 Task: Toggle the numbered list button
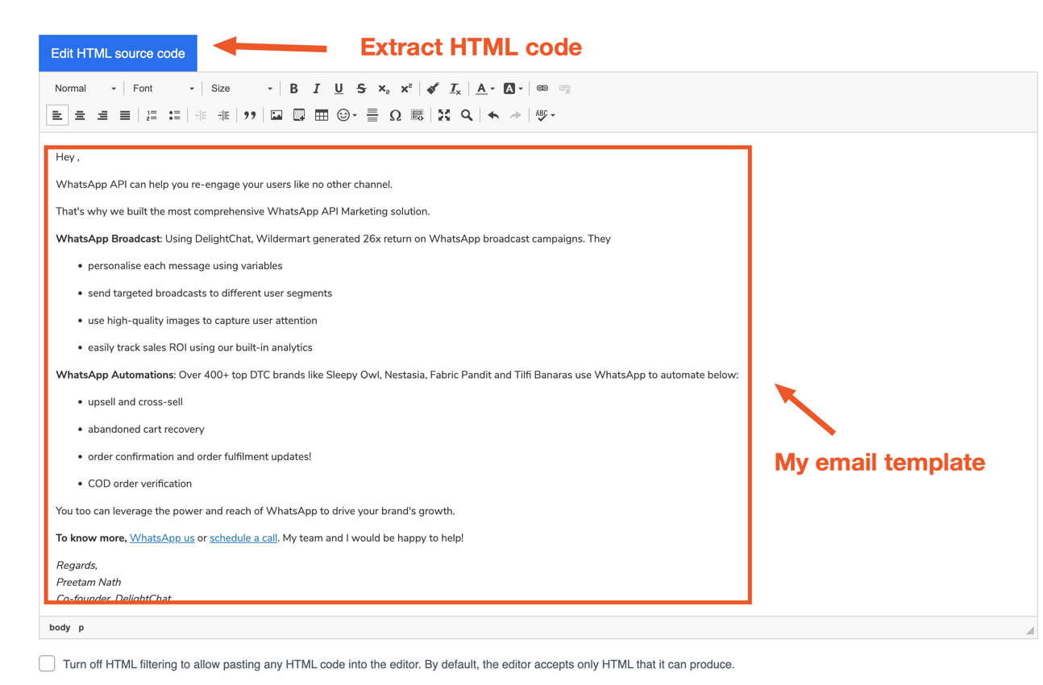point(152,115)
